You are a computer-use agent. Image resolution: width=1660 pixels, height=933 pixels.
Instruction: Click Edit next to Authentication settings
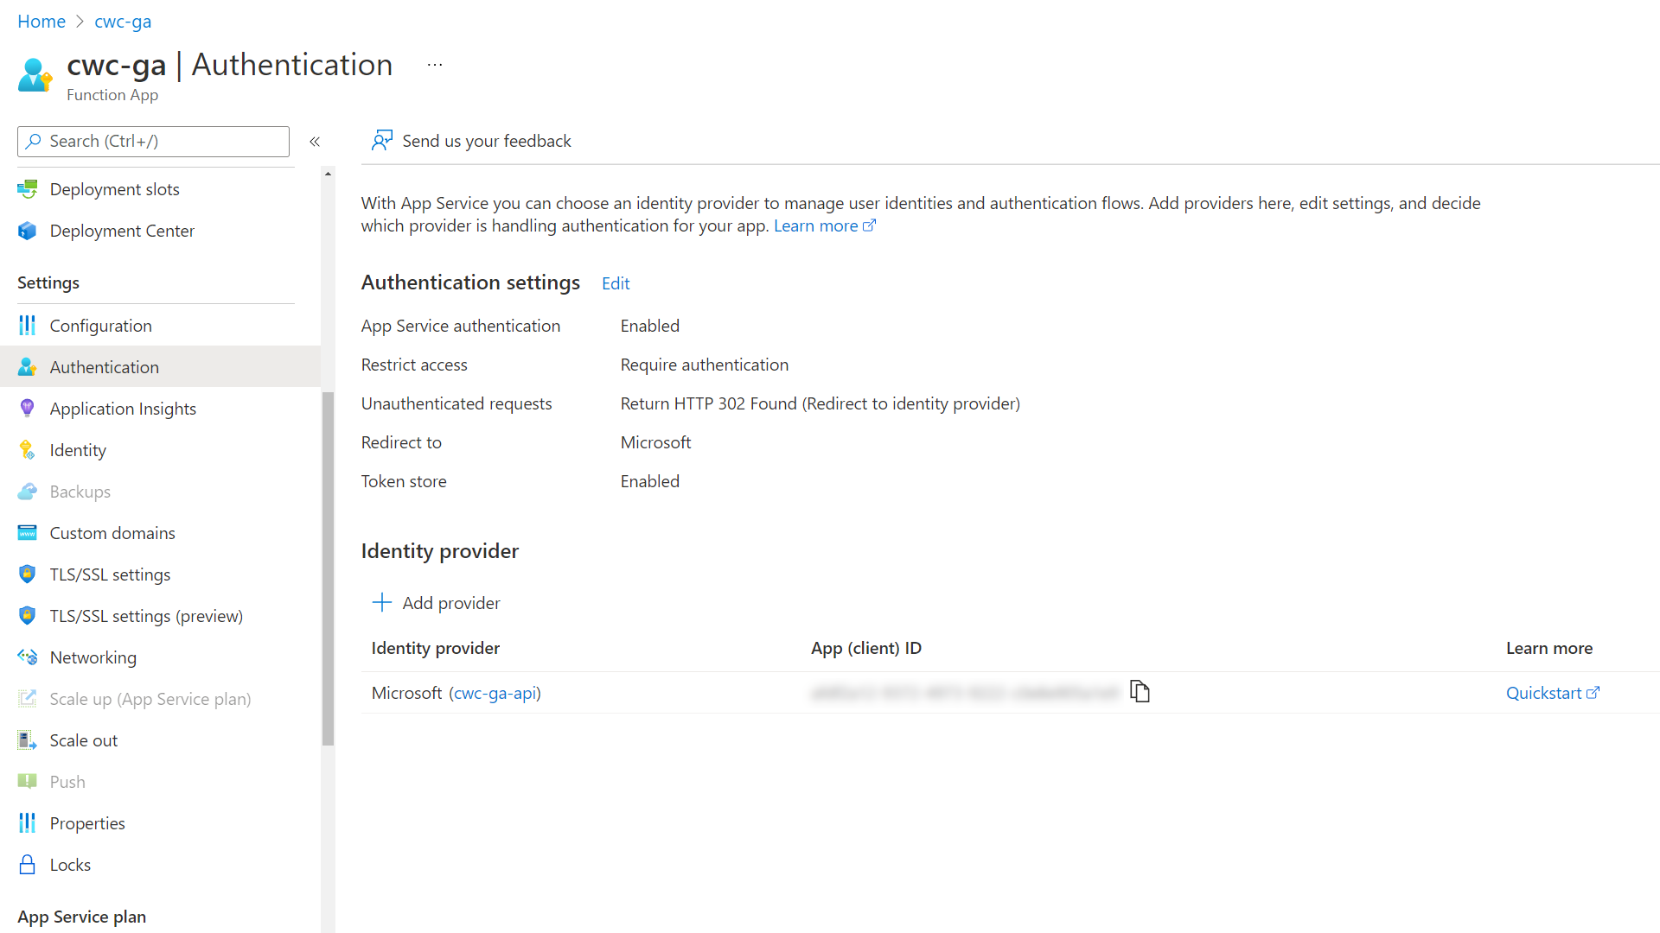pos(615,282)
